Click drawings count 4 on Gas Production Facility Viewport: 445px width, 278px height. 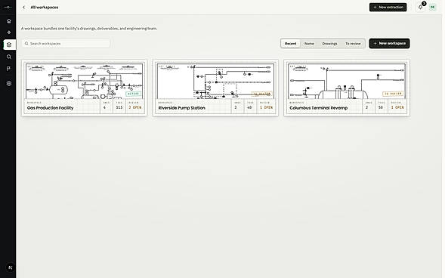coord(104,107)
